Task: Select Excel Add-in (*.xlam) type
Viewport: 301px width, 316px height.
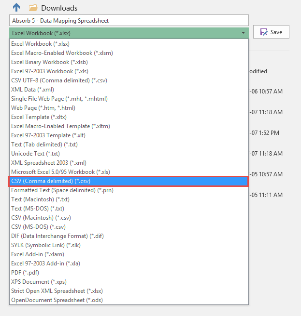Action: point(37,254)
